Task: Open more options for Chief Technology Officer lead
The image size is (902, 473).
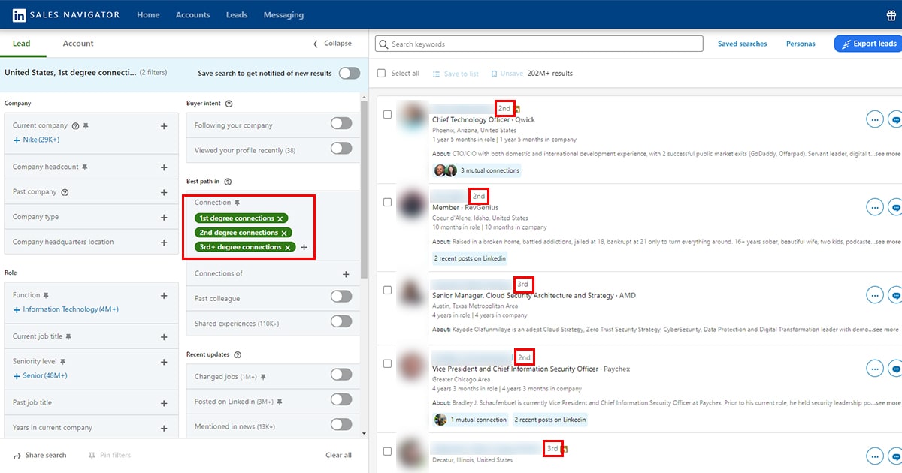Action: pyautogui.click(x=874, y=119)
